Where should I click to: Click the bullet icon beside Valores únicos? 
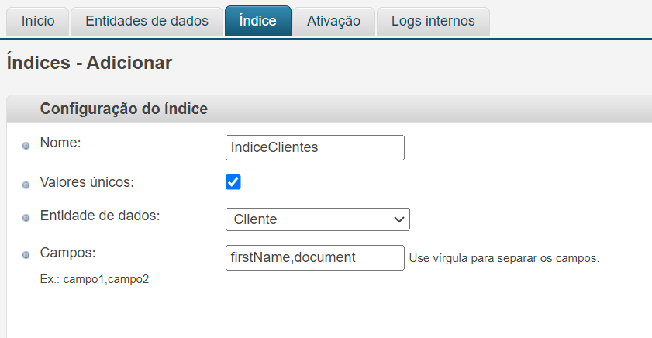coord(26,185)
